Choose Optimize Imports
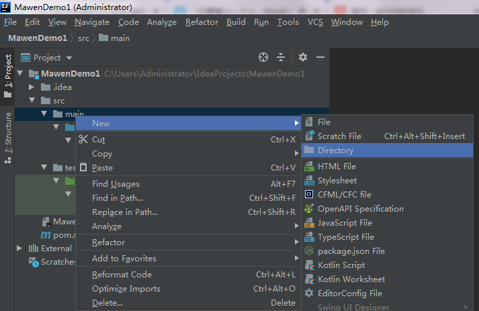 [188, 288]
